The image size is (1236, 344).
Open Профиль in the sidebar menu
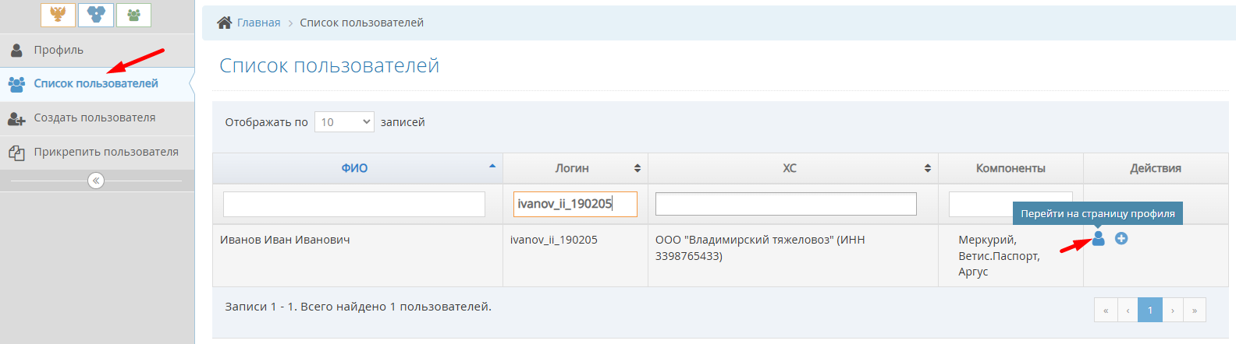point(59,50)
